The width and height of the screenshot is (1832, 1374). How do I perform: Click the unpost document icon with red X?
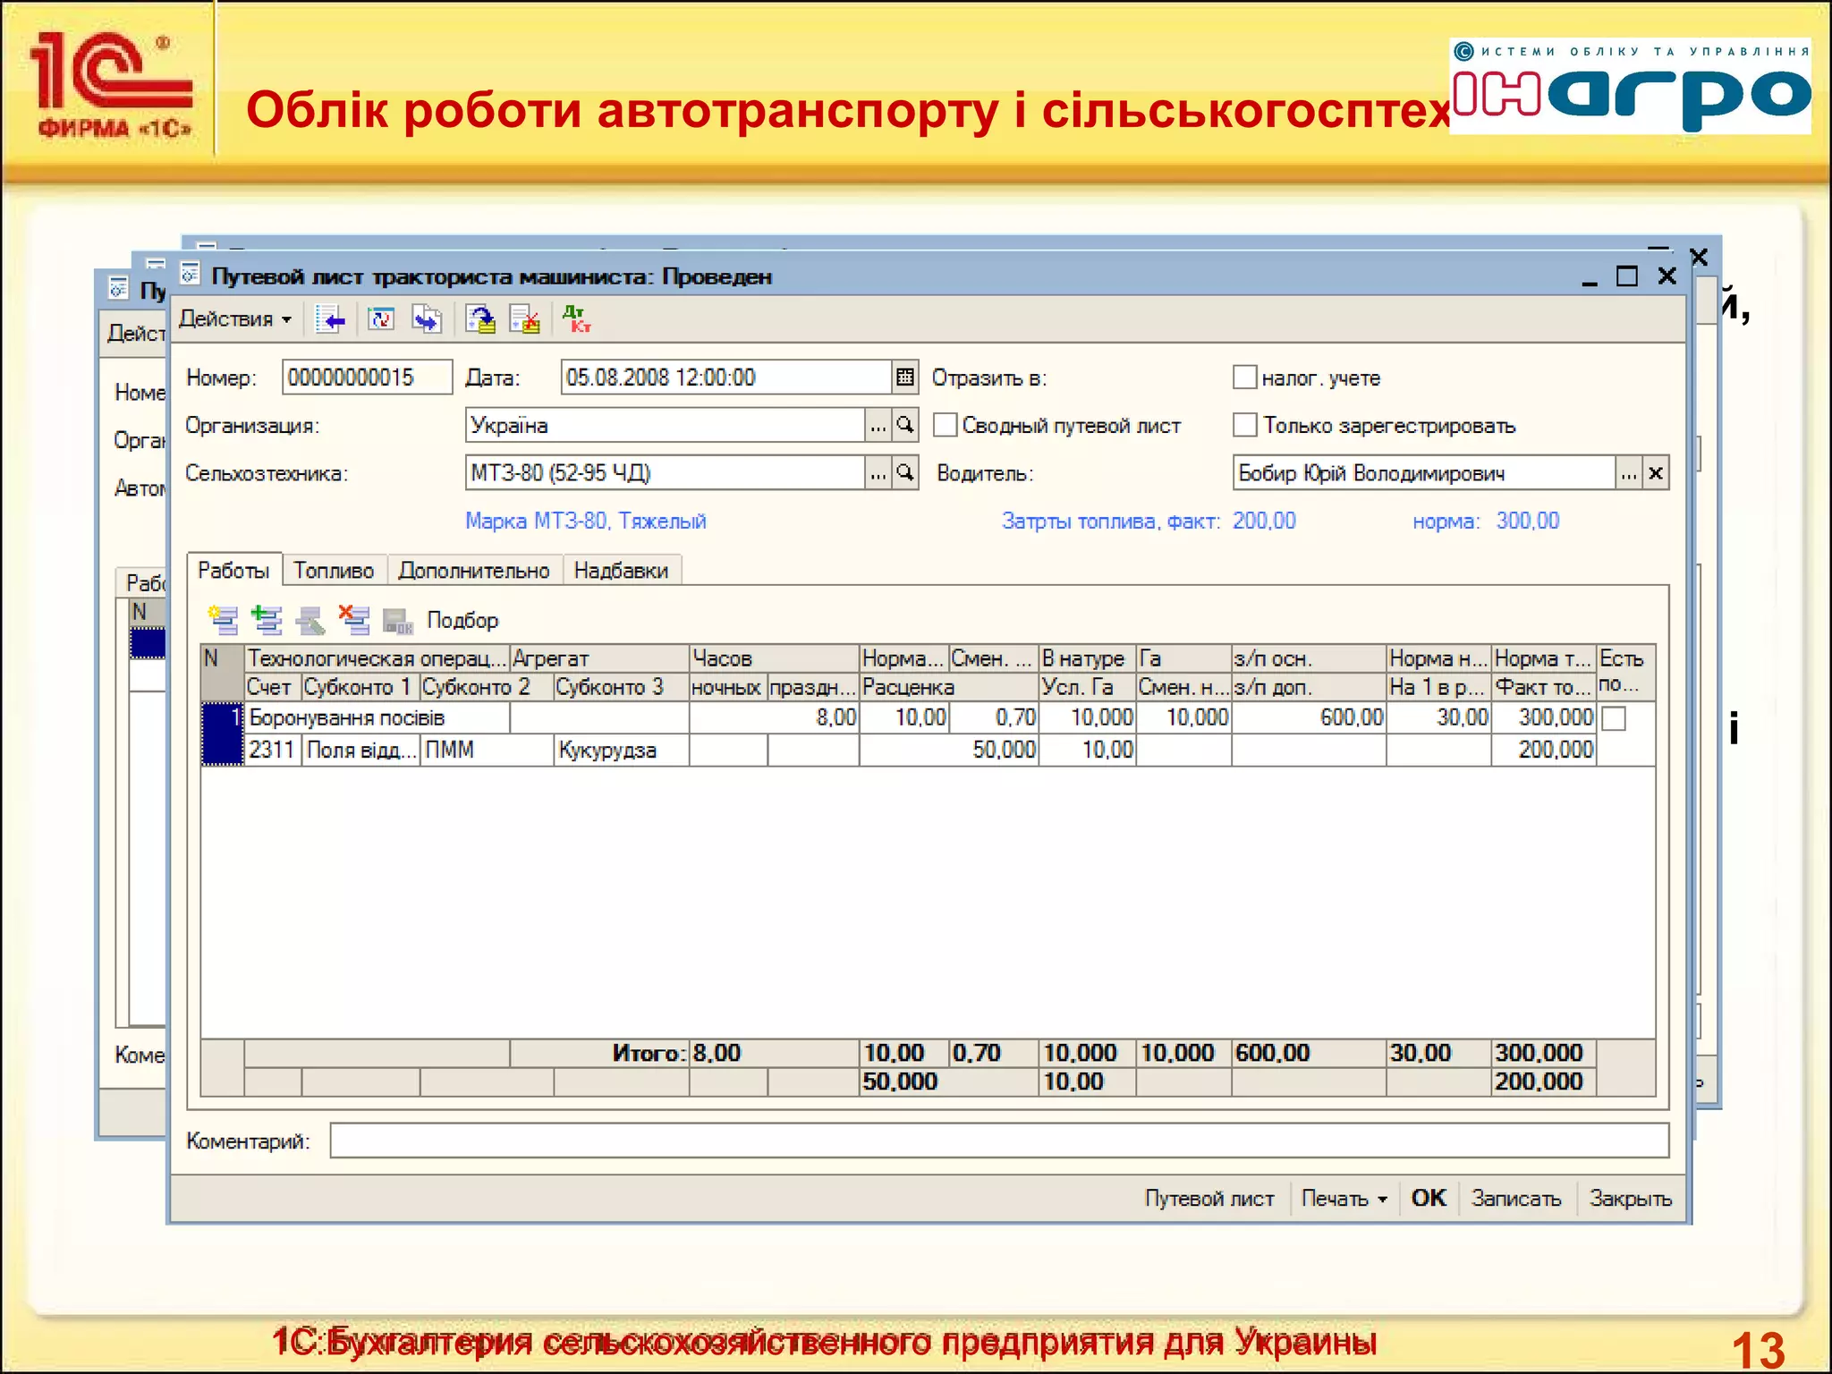tap(525, 319)
